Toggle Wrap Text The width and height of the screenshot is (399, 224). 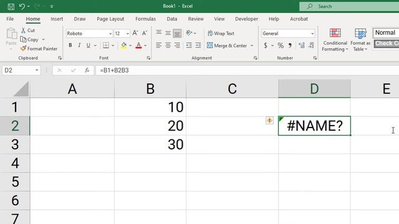click(x=221, y=33)
